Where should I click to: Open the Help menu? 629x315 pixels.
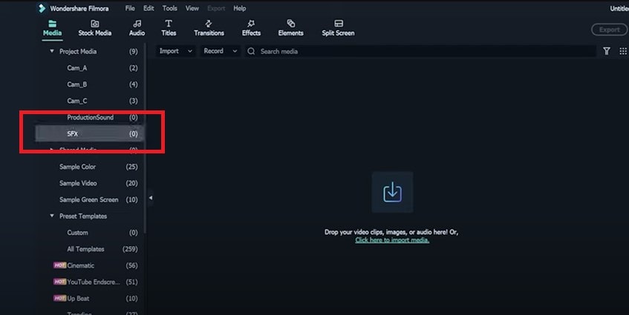point(239,8)
